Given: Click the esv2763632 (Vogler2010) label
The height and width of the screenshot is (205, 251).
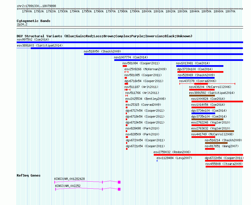Looking at the screenshot, I should (x=211, y=128).
